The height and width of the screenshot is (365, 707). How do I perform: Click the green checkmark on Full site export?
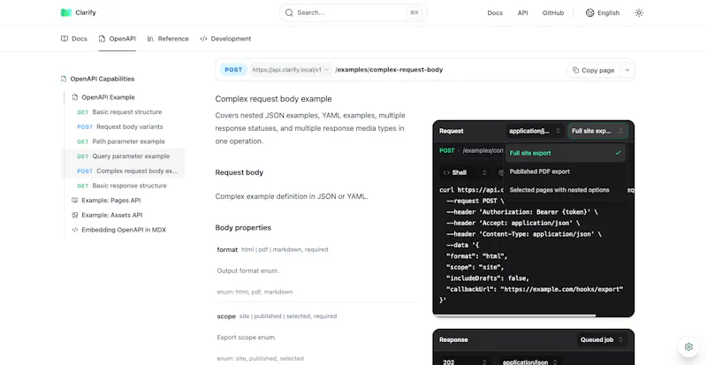[618, 153]
